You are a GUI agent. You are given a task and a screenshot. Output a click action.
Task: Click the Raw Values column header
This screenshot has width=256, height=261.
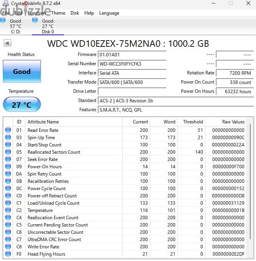click(x=226, y=121)
